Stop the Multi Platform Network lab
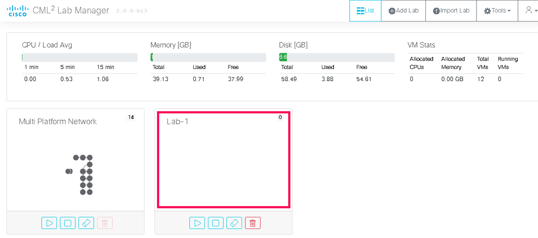Viewport: 538px width, 238px height. pyautogui.click(x=68, y=223)
